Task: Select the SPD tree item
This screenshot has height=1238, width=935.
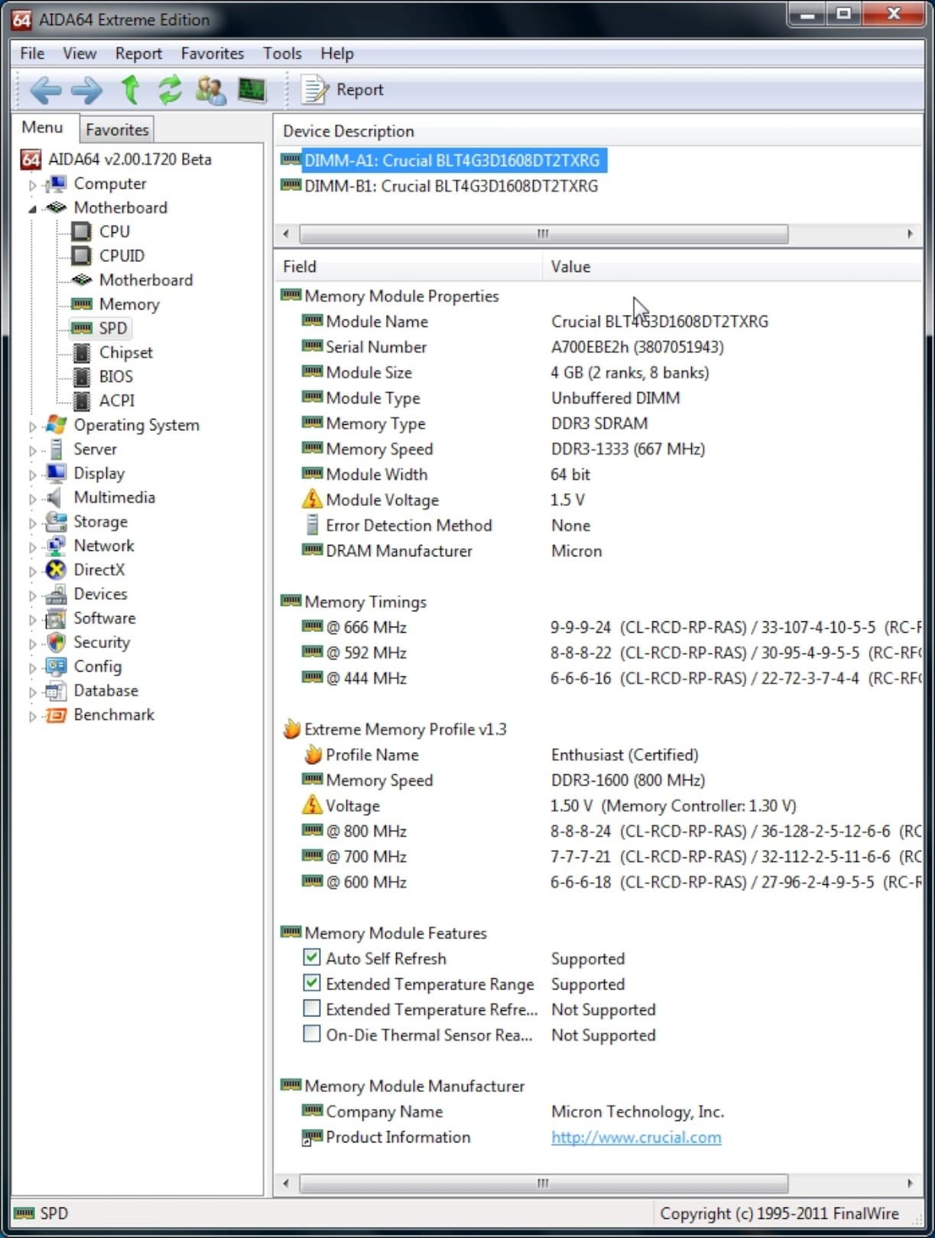Action: pos(113,329)
